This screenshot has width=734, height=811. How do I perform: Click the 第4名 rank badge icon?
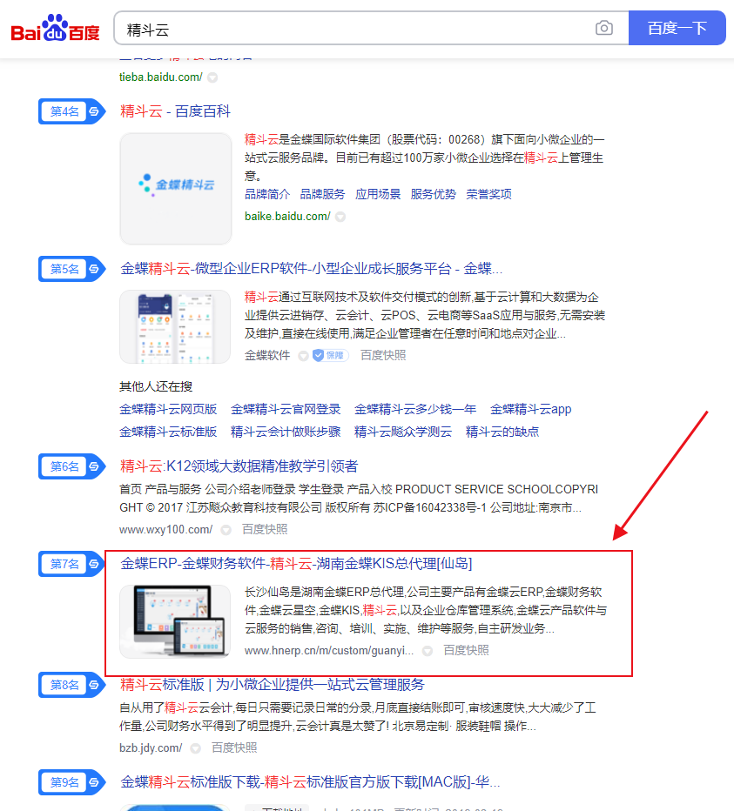(72, 111)
